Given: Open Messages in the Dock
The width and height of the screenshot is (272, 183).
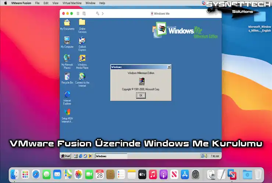Looking at the screenshot, I should [46, 174].
